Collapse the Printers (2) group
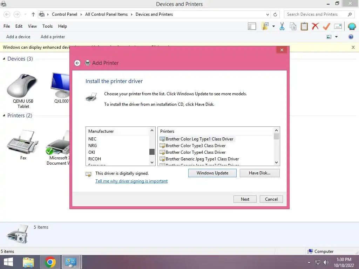The width and height of the screenshot is (359, 269). pos(4,116)
